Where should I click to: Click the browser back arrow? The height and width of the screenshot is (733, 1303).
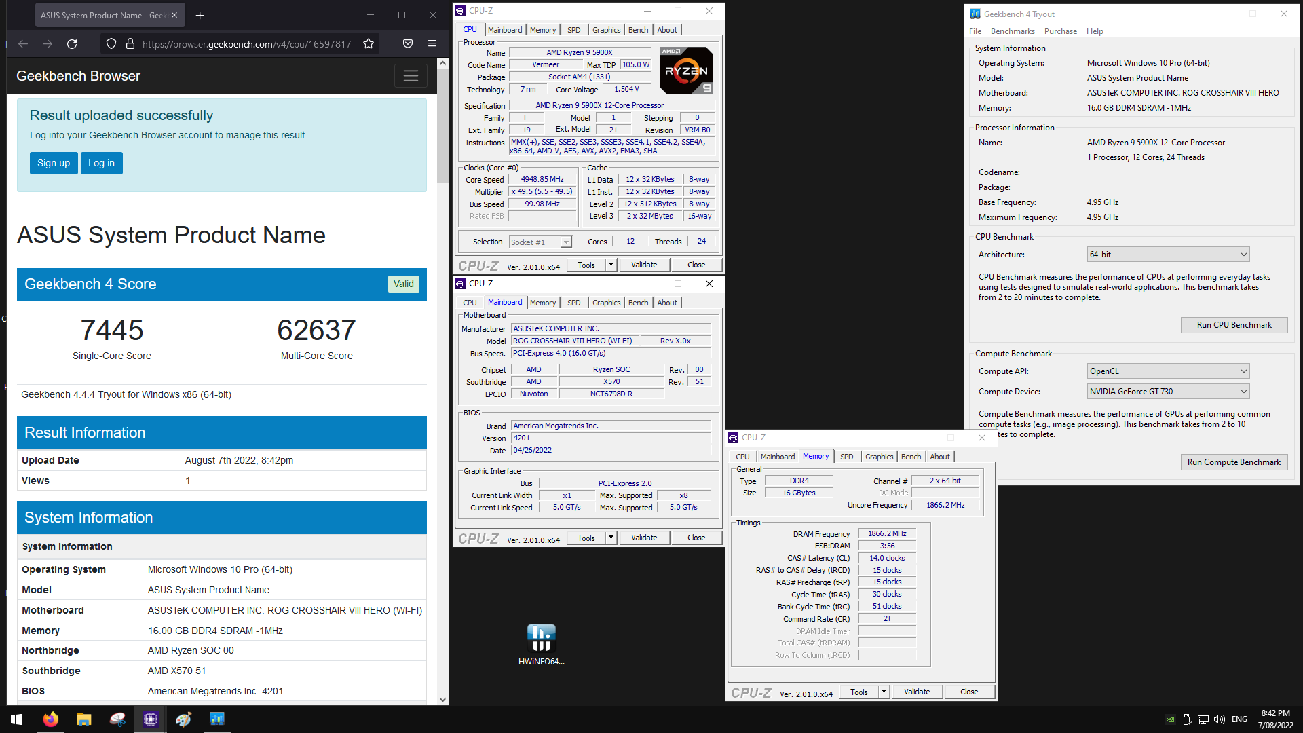(23, 44)
